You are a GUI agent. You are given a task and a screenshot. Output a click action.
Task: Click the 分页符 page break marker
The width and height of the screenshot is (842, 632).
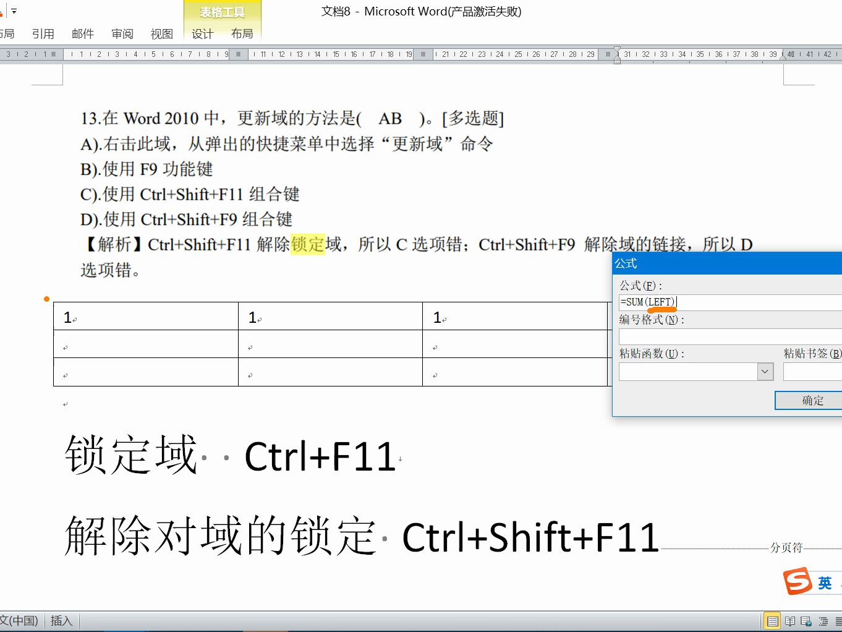coord(786,547)
